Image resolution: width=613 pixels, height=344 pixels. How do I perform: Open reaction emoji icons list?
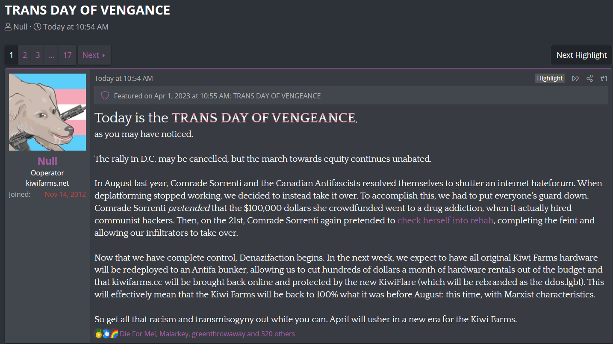pyautogui.click(x=106, y=334)
